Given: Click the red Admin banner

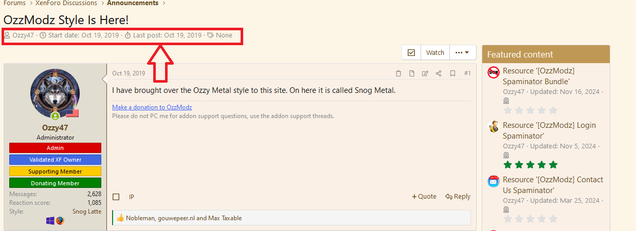Looking at the screenshot, I should point(55,148).
